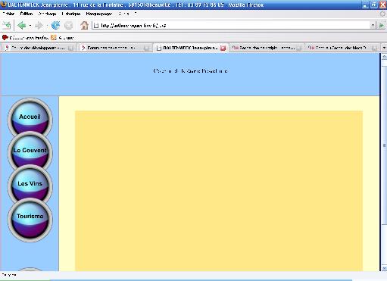
Task: Click the Le Couvent round button
Action: tap(30, 151)
